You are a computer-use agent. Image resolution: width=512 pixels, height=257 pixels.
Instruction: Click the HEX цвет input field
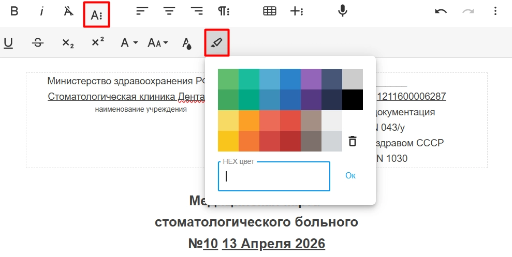pyautogui.click(x=274, y=177)
